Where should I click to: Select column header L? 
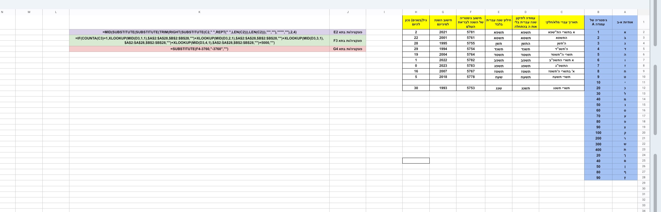(56, 12)
